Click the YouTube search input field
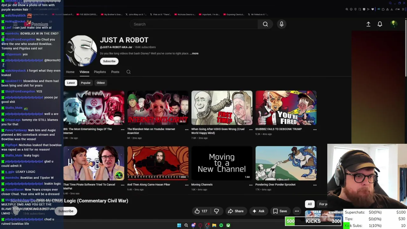The width and height of the screenshot is (407, 229). click(x=194, y=24)
